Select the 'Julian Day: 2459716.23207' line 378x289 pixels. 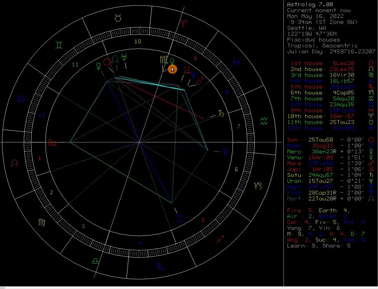pos(331,52)
